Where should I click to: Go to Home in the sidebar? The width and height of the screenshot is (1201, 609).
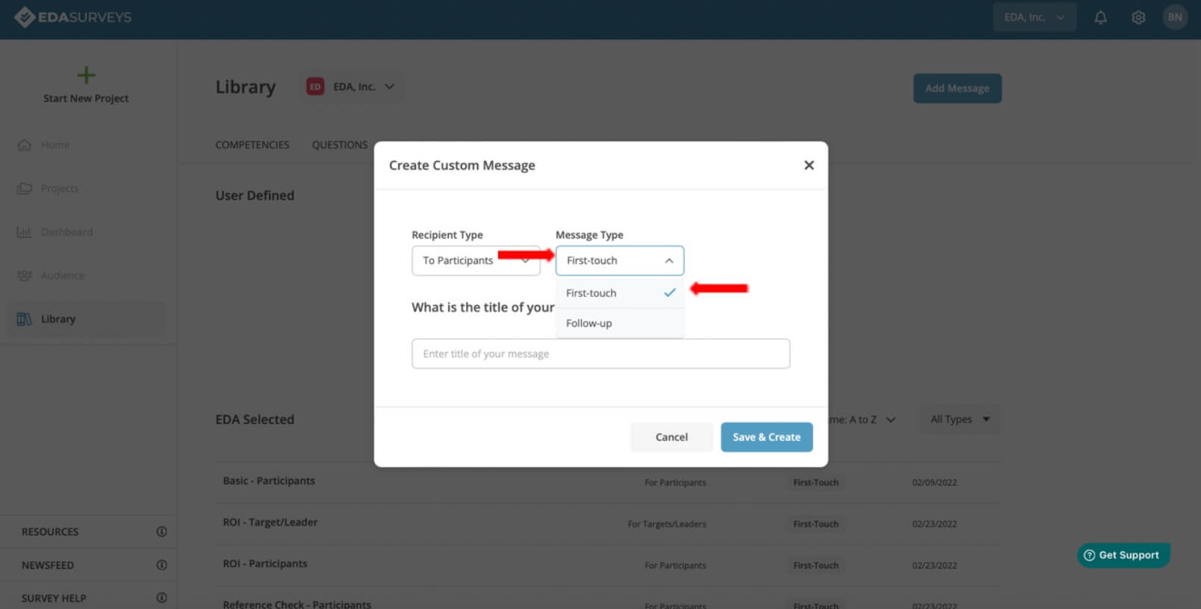55,145
